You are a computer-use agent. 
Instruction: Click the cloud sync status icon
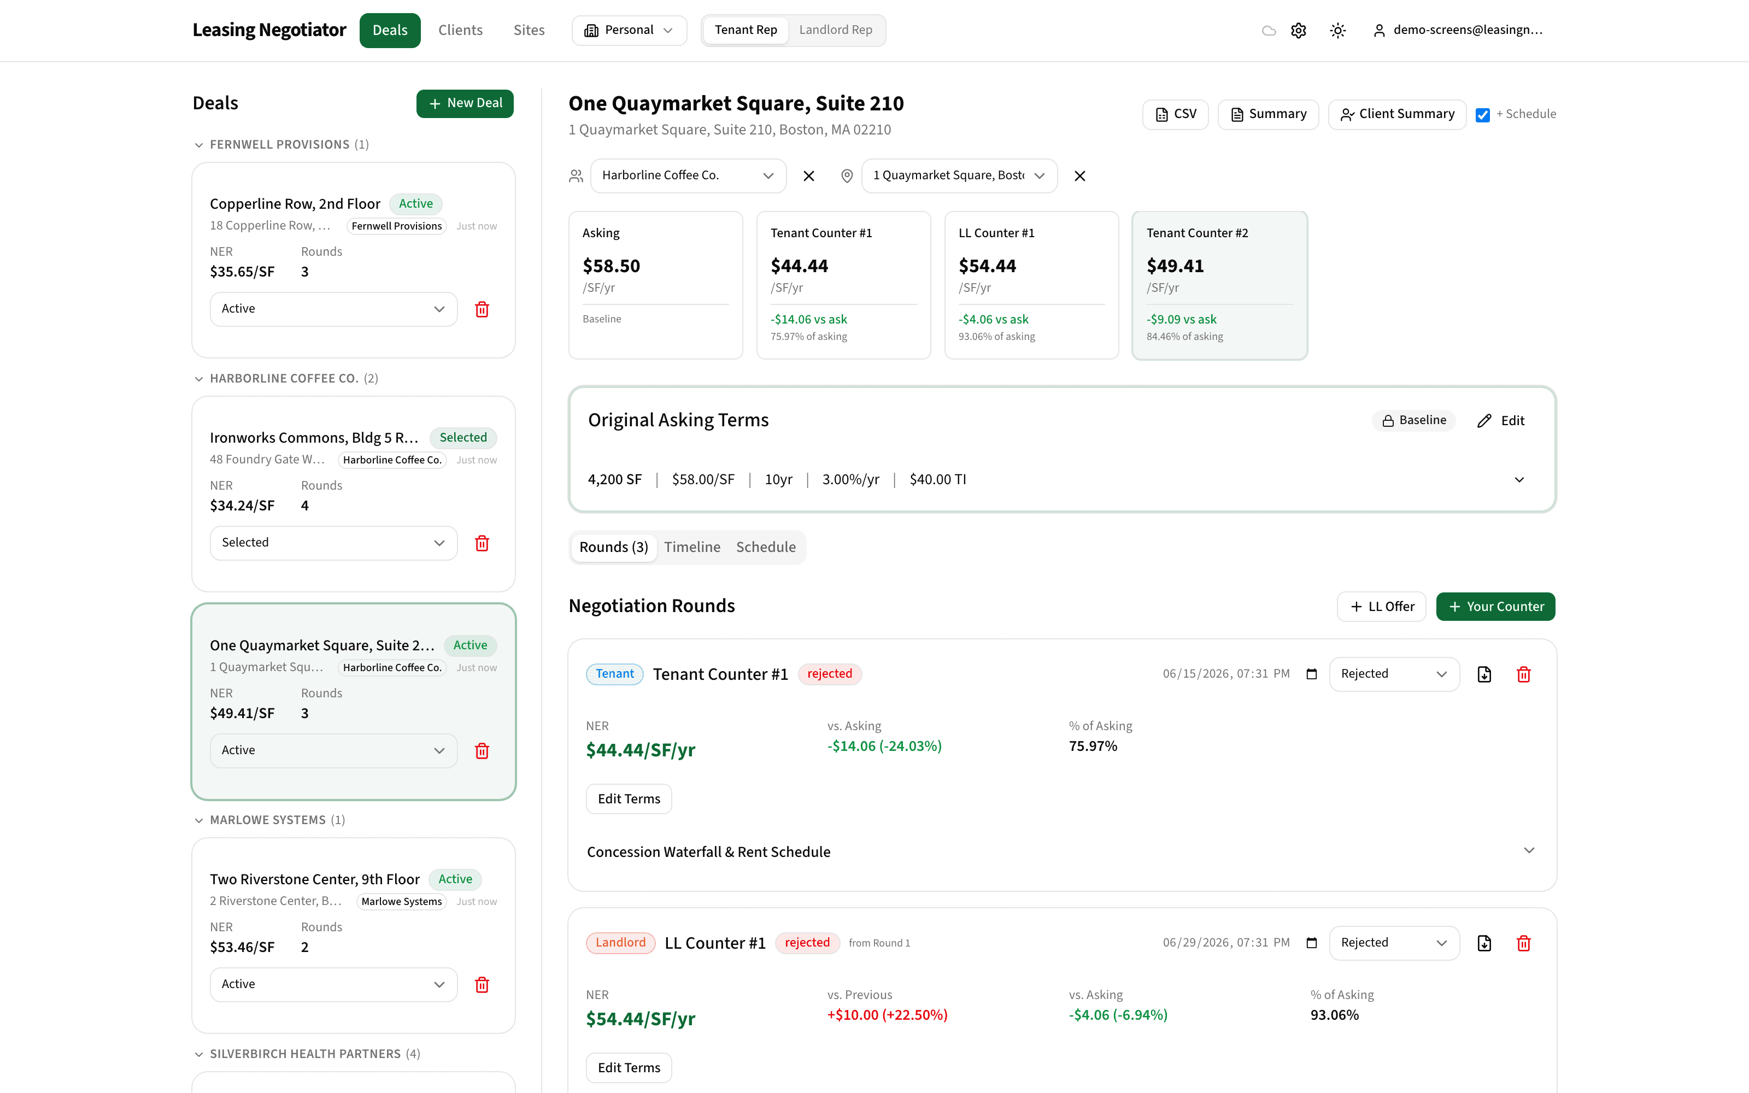tap(1269, 31)
